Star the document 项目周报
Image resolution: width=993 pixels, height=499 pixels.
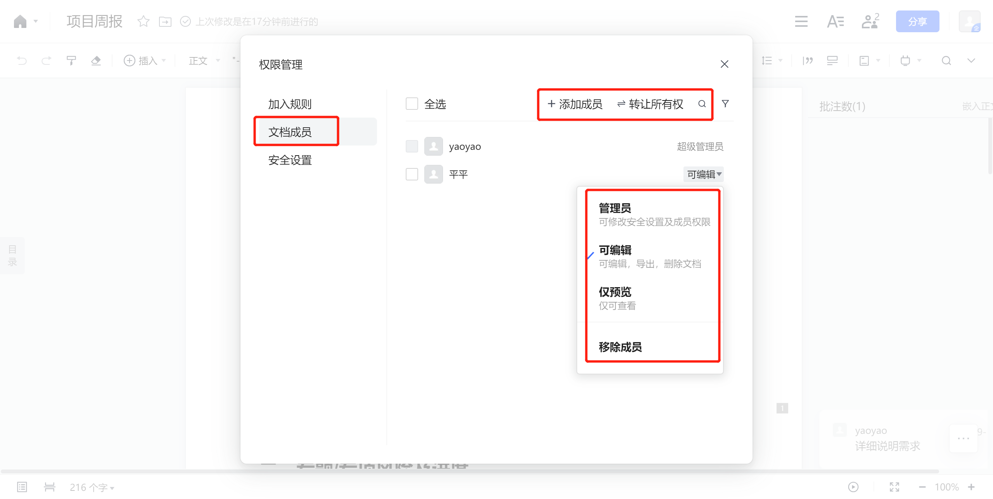click(143, 21)
